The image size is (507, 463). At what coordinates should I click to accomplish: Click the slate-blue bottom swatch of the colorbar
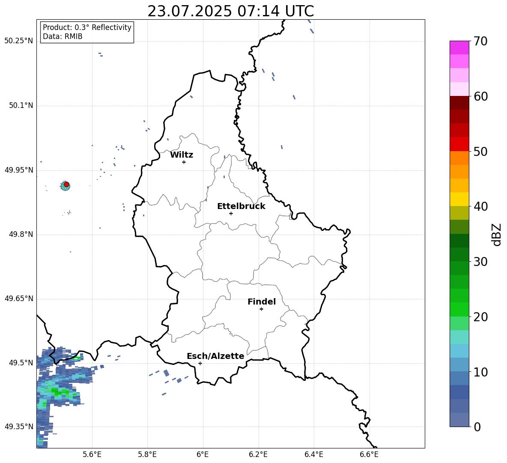(459, 420)
